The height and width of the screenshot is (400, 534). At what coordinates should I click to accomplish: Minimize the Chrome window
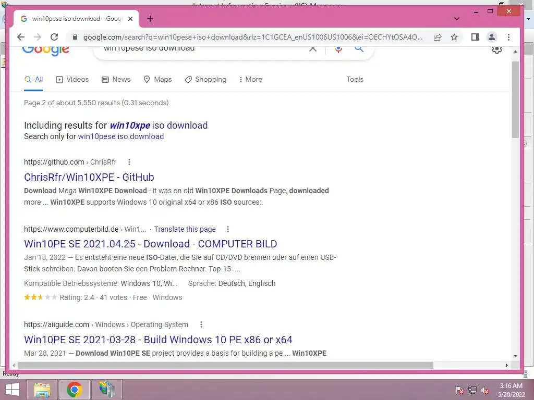(476, 11)
